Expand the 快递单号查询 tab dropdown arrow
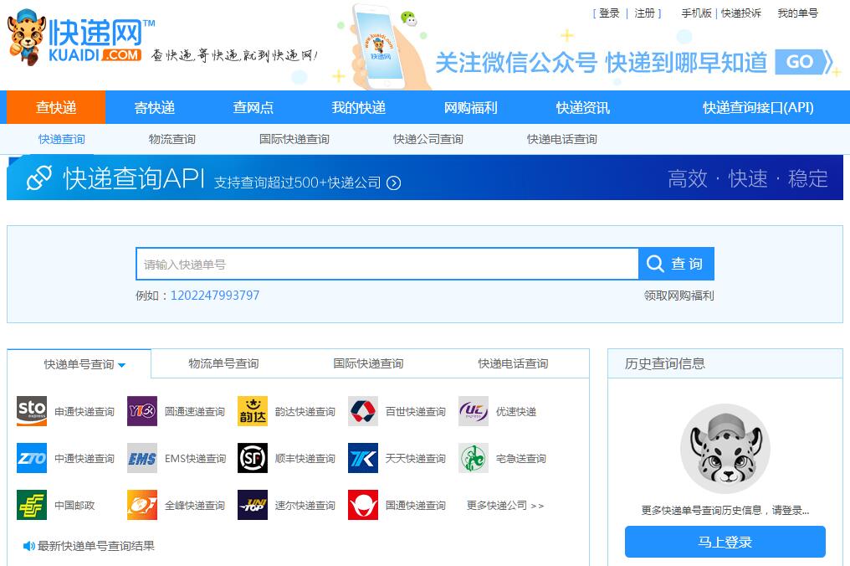Screen dimensions: 850x566 tap(122, 365)
